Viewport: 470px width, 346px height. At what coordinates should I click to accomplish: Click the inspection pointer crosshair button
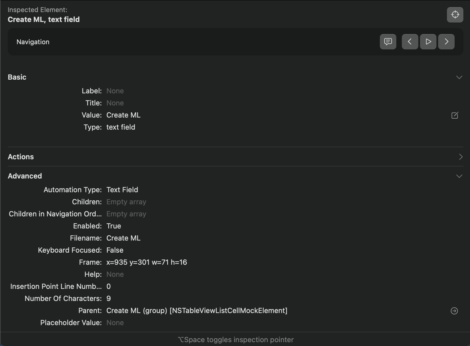455,15
